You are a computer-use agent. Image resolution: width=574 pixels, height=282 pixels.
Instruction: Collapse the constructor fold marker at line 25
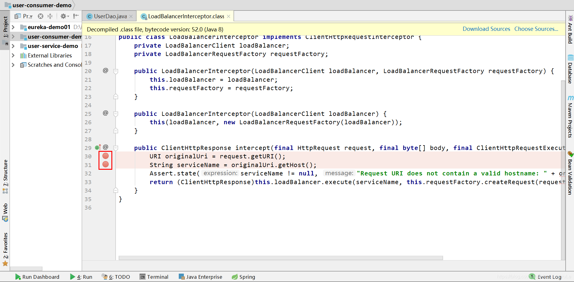[116, 114]
